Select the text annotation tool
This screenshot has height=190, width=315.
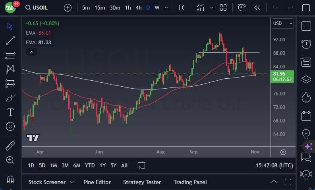click(10, 112)
